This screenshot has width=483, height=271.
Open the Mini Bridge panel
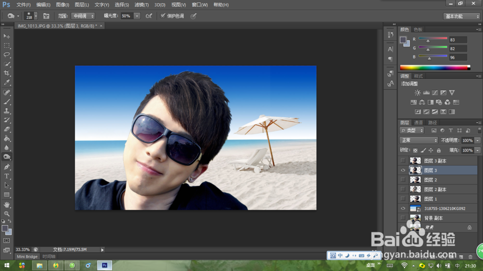[x=27, y=257]
